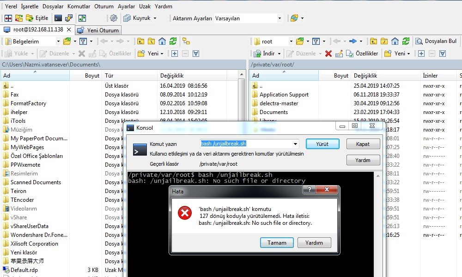
Task: Go to local root directory icon
Action: (152, 42)
